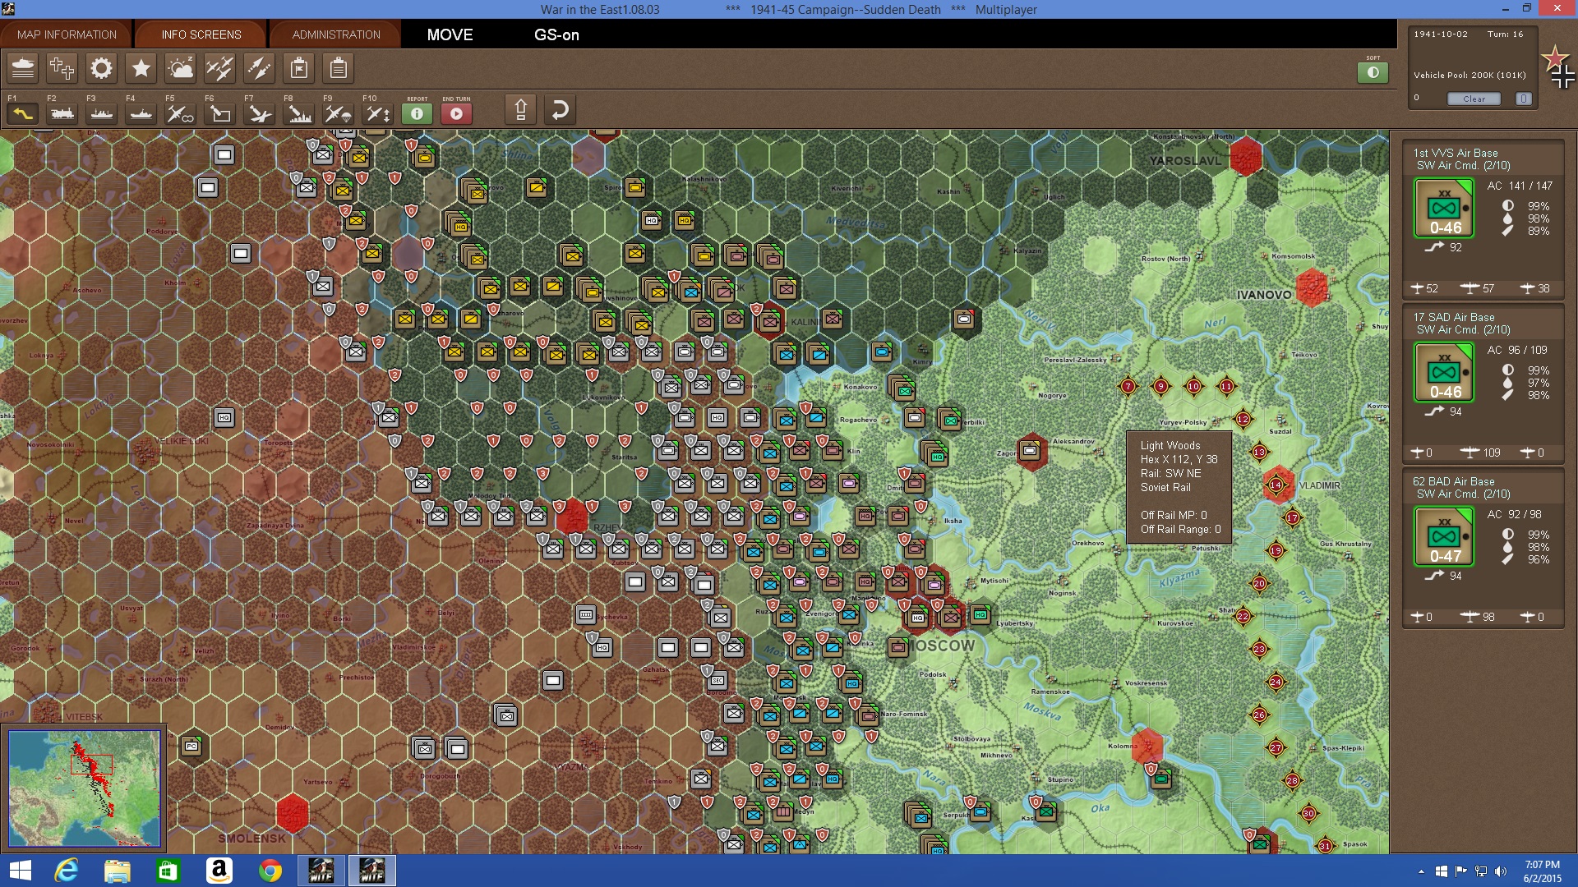Select F3 large ship mode
The image size is (1578, 887).
[101, 113]
